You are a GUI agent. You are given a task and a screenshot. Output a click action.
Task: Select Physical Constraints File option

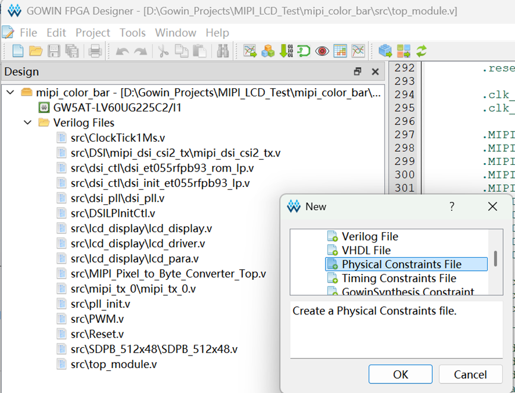coord(406,264)
